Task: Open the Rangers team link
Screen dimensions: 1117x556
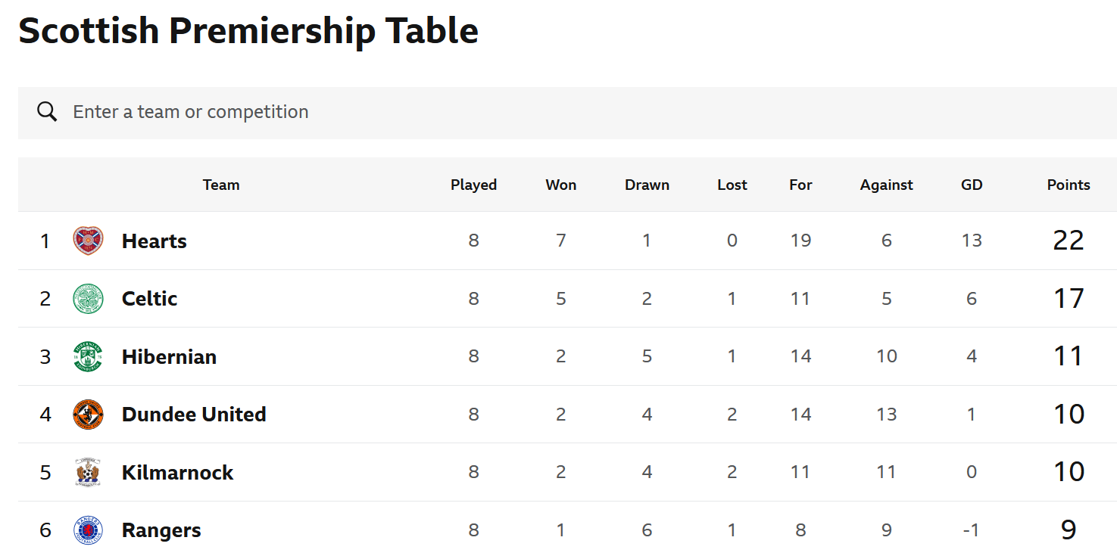Action: coord(161,530)
